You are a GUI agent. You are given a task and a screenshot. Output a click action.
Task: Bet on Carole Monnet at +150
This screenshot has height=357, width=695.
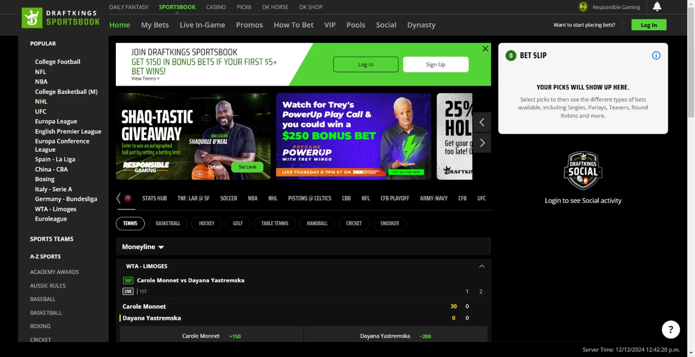click(x=211, y=336)
